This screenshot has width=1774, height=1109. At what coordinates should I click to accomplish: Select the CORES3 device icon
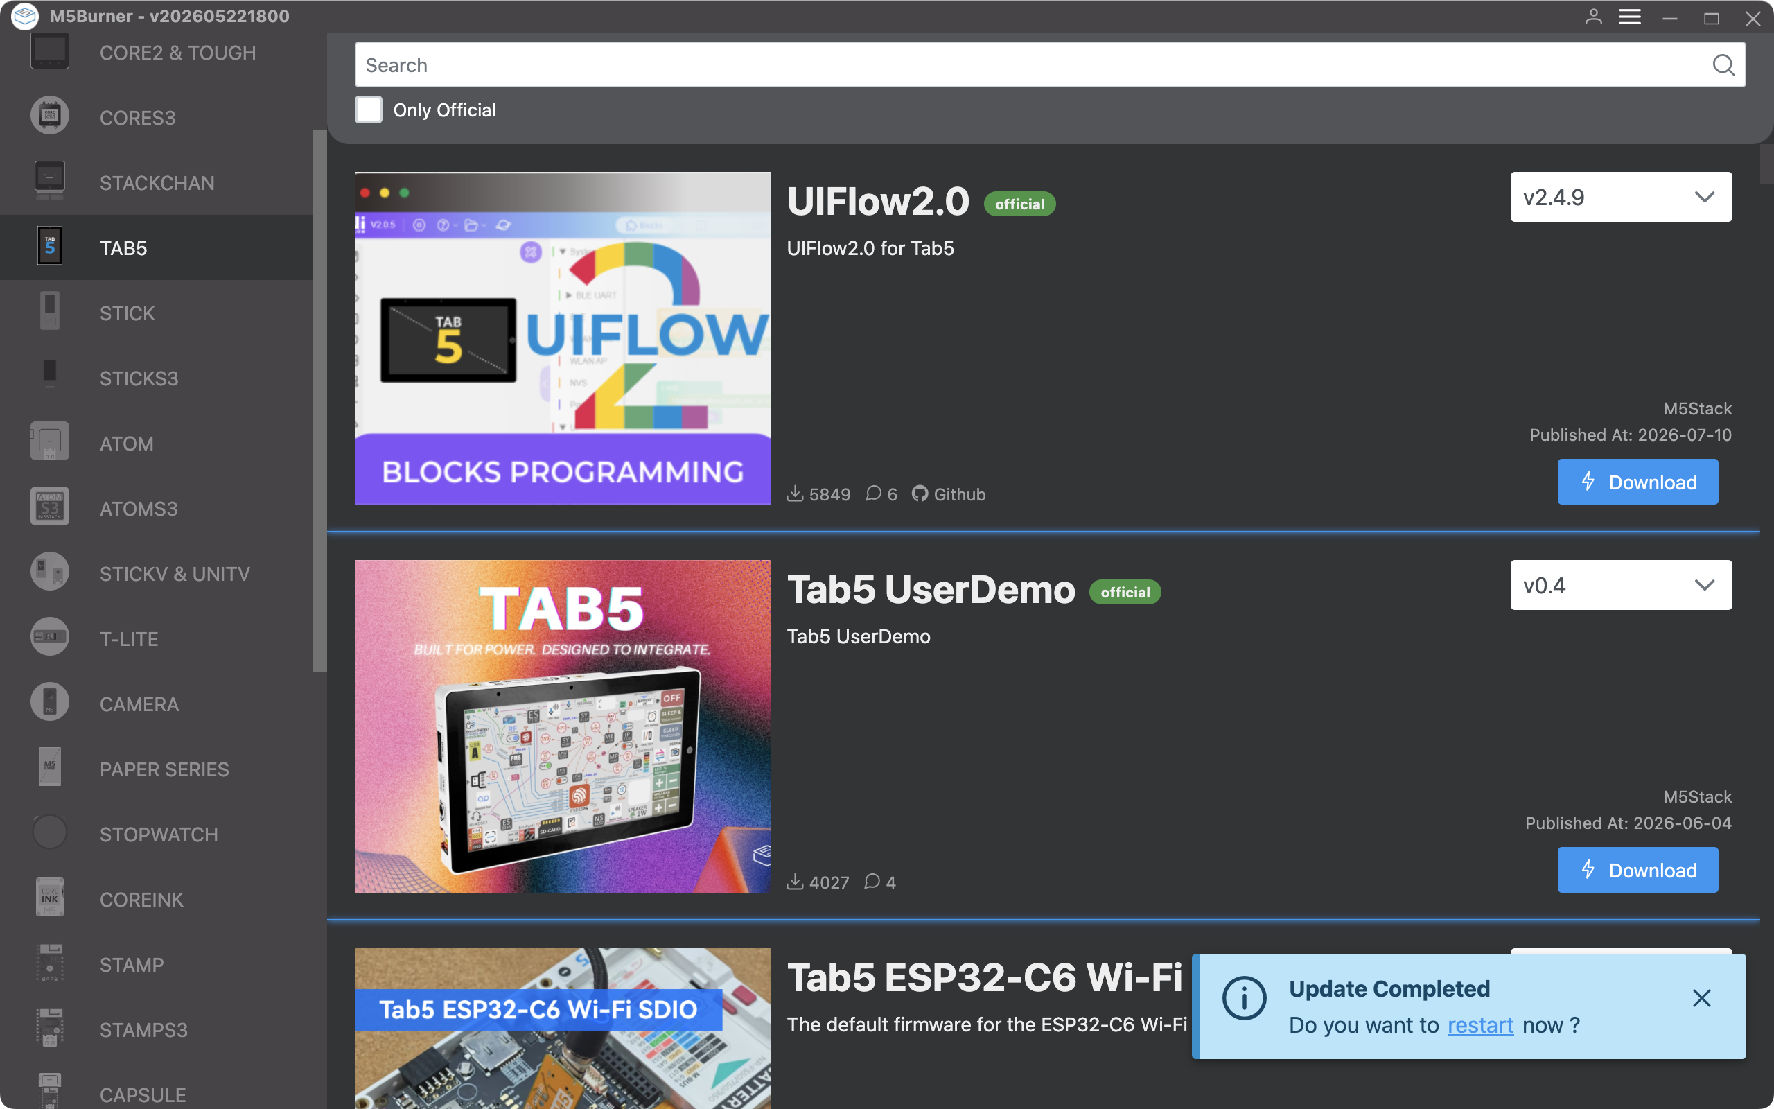click(x=50, y=116)
